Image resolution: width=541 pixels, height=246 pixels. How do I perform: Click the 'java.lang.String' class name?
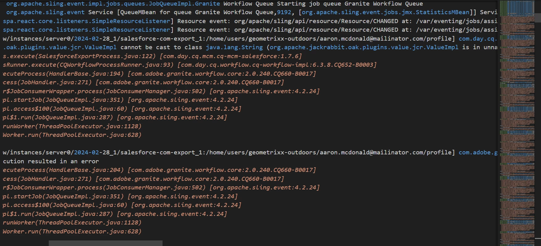pyautogui.click(x=234, y=47)
